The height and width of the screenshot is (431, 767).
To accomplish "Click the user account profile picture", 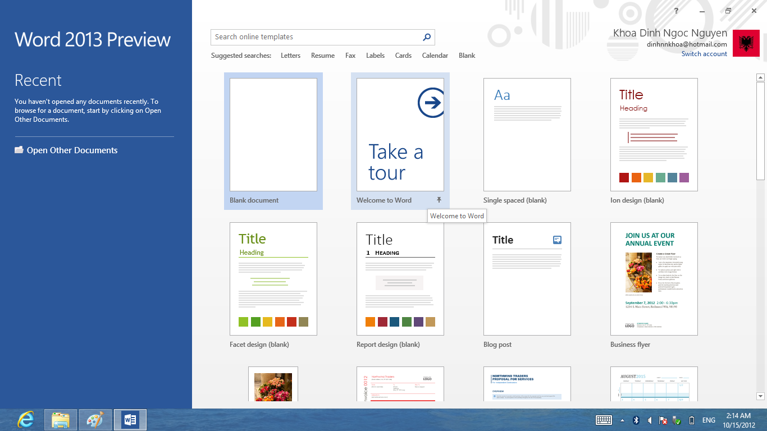I will pos(746,43).
